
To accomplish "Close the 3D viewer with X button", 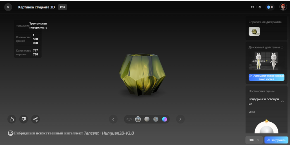I will point(8,7).
